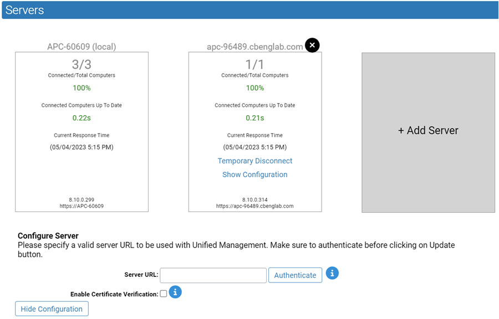Enable Certificate Verification checkbox
Image resolution: width=499 pixels, height=319 pixels.
click(162, 292)
